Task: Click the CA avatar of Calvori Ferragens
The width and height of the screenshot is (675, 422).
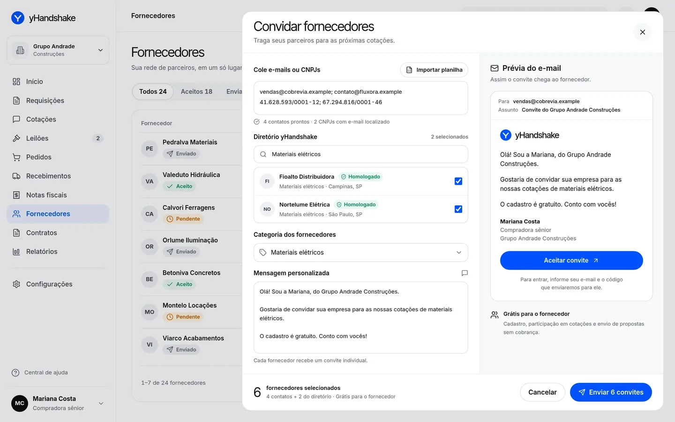Action: pos(150,214)
